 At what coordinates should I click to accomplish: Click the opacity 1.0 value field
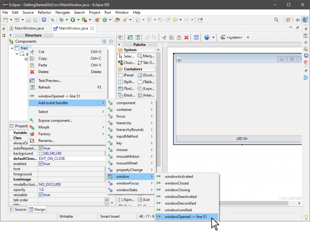[x=71, y=190]
